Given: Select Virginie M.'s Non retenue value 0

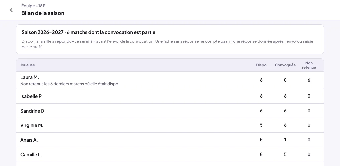Looking at the screenshot, I should (309, 125).
